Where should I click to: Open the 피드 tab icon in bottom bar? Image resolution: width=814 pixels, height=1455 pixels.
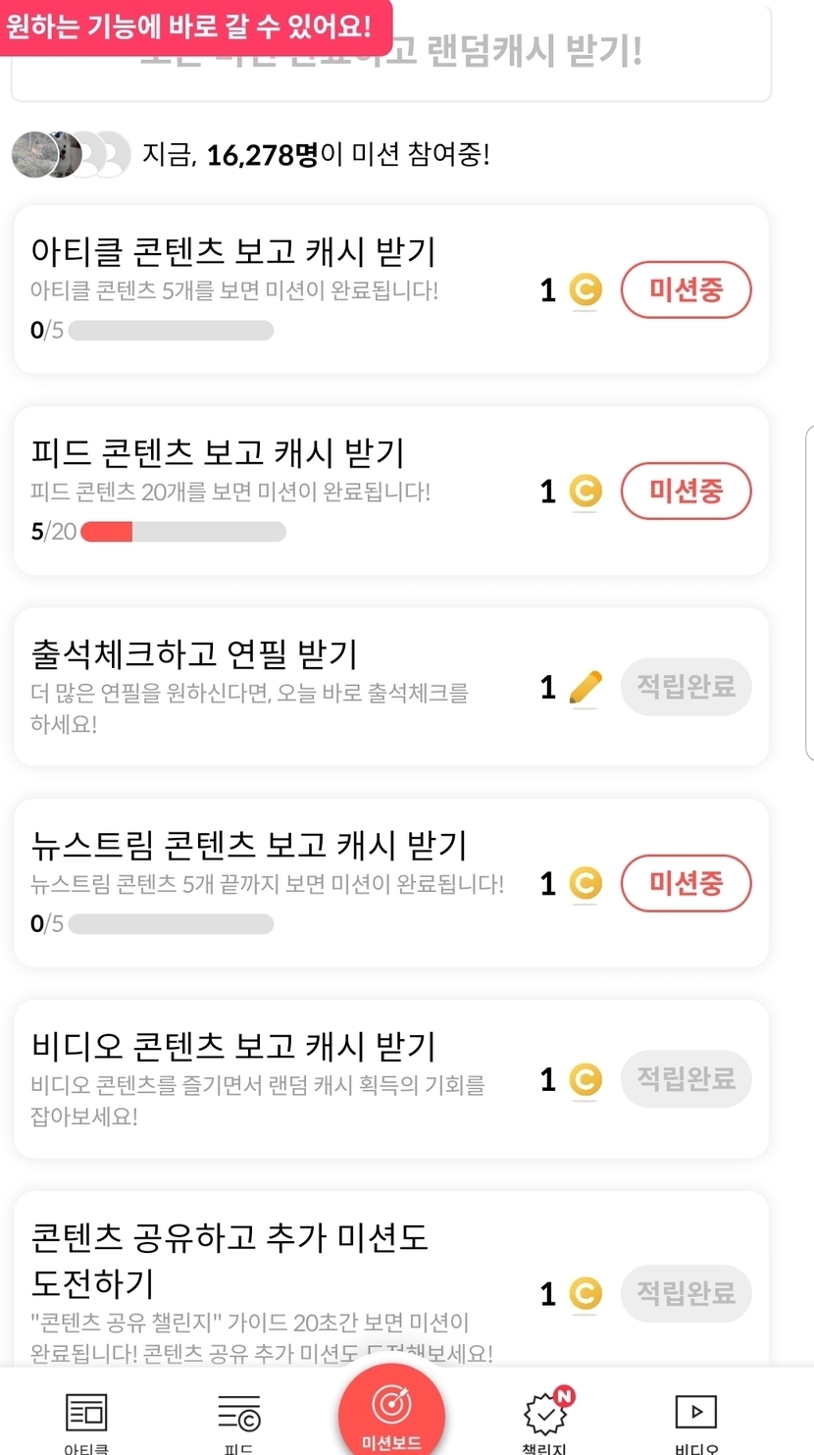(x=239, y=1414)
